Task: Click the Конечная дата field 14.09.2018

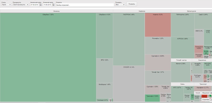Action: tap(48, 5)
